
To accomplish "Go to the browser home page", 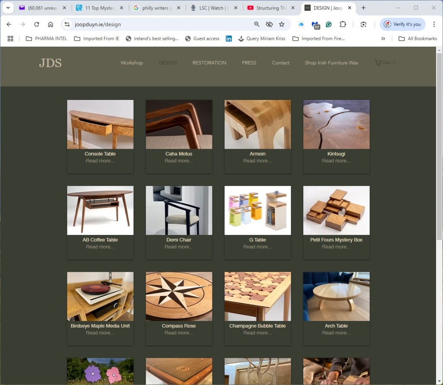I will coord(51,25).
